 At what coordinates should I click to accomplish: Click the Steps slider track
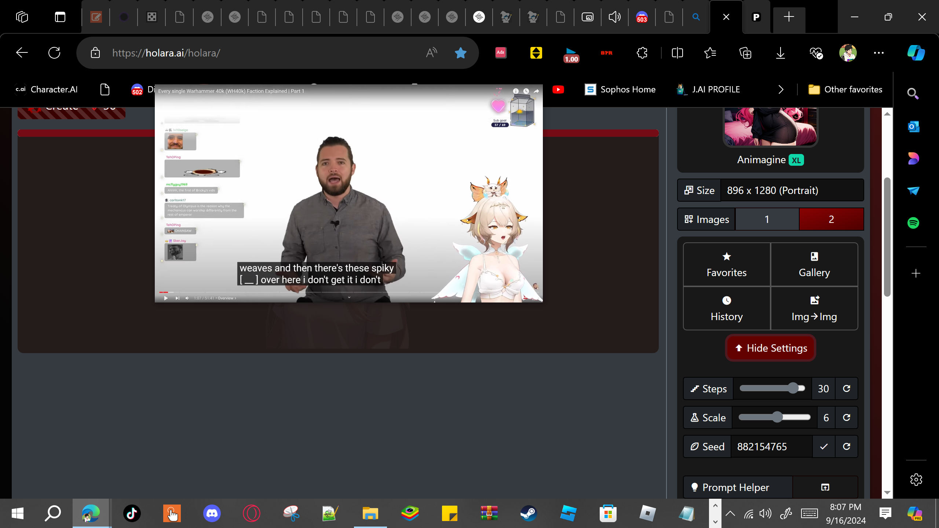coord(772,388)
